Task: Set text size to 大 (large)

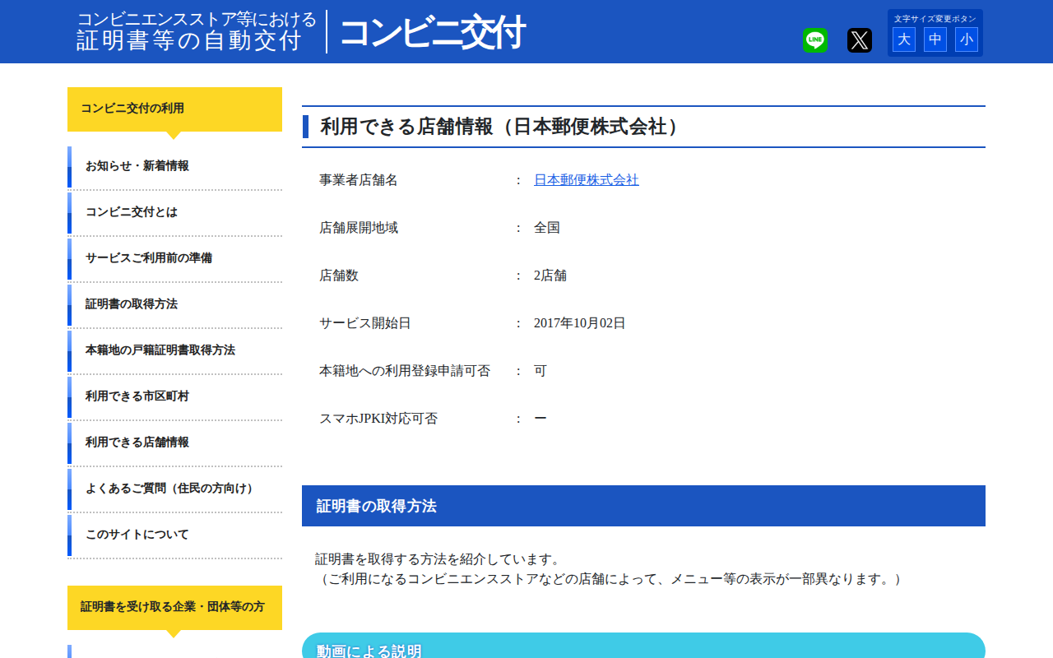Action: pyautogui.click(x=903, y=39)
